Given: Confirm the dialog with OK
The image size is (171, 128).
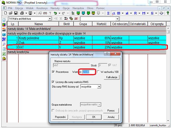Looking at the screenshot, I should pyautogui.click(x=93, y=117).
